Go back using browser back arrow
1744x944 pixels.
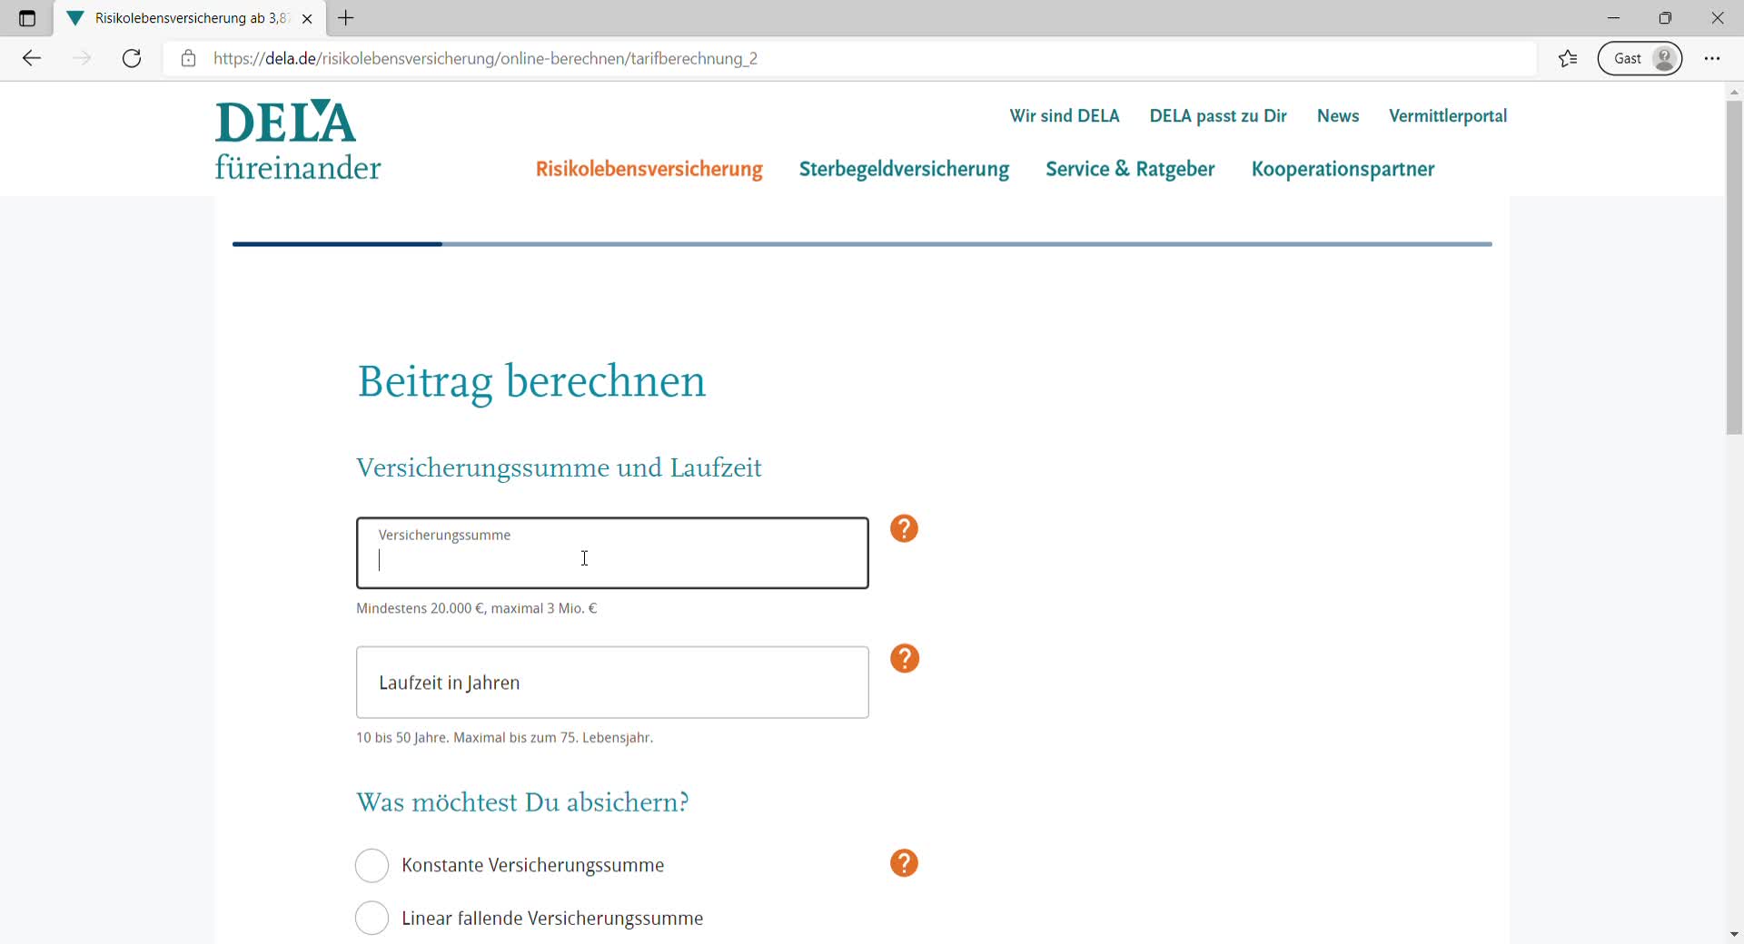32,59
